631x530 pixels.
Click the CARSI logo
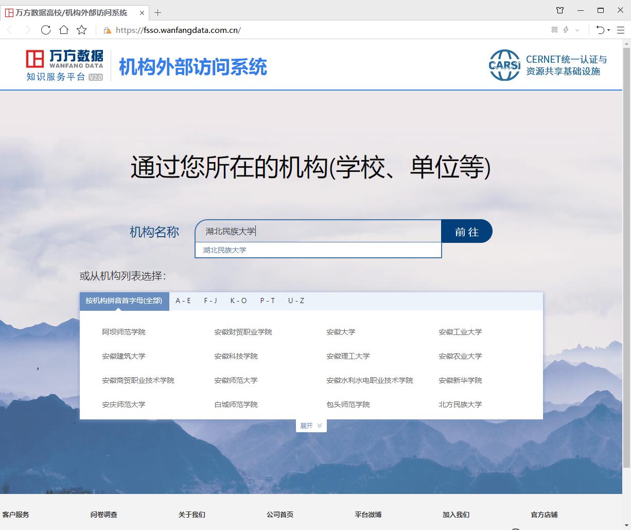(x=504, y=65)
